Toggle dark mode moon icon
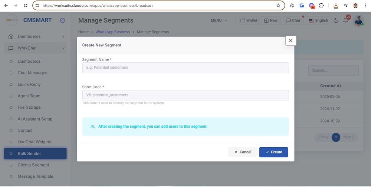The height and width of the screenshot is (187, 371). pos(336,21)
